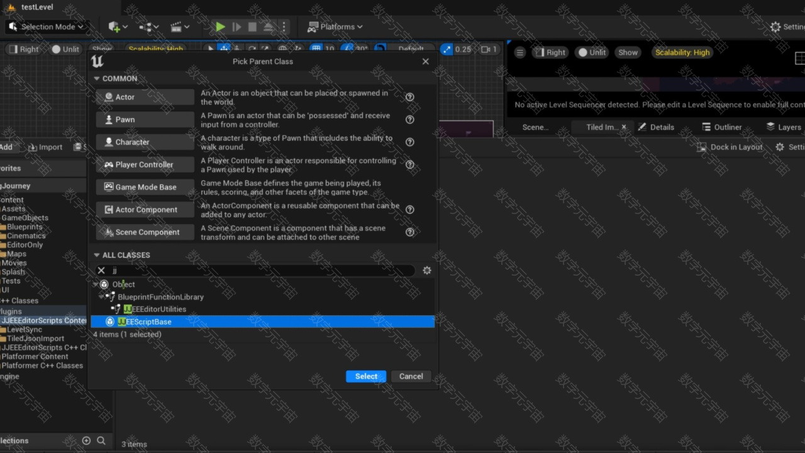Switch to the Scene tab
Viewport: 805px width, 453px height.
tap(535, 127)
